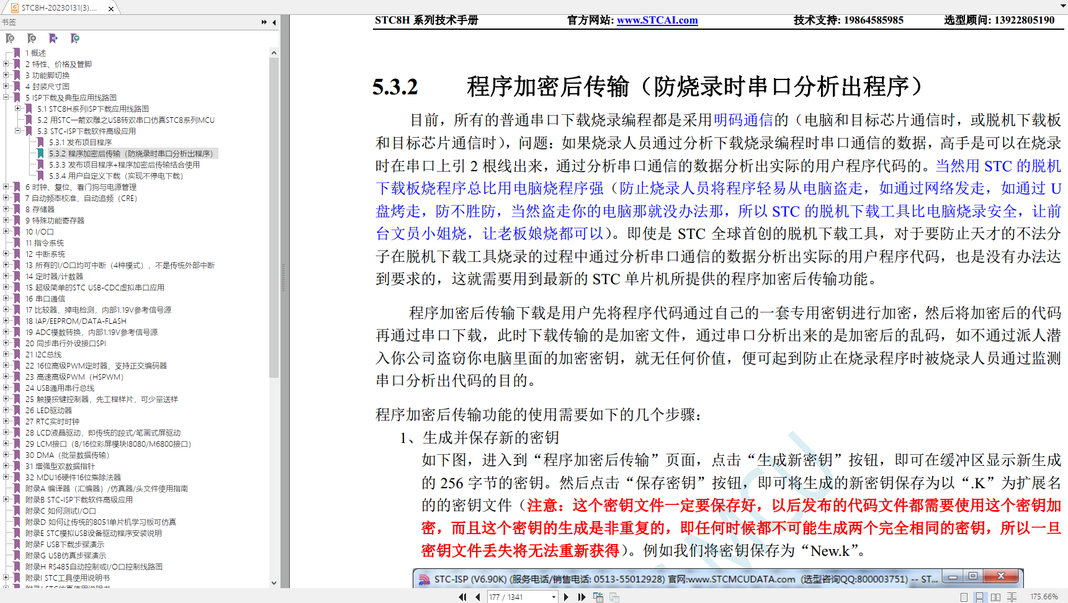
Task: Jump to the last page
Action: [582, 597]
